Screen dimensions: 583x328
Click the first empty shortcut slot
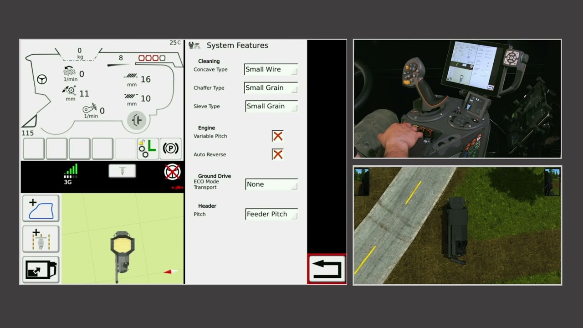coord(34,149)
